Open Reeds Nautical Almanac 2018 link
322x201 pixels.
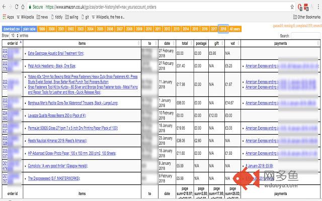(x=57, y=141)
